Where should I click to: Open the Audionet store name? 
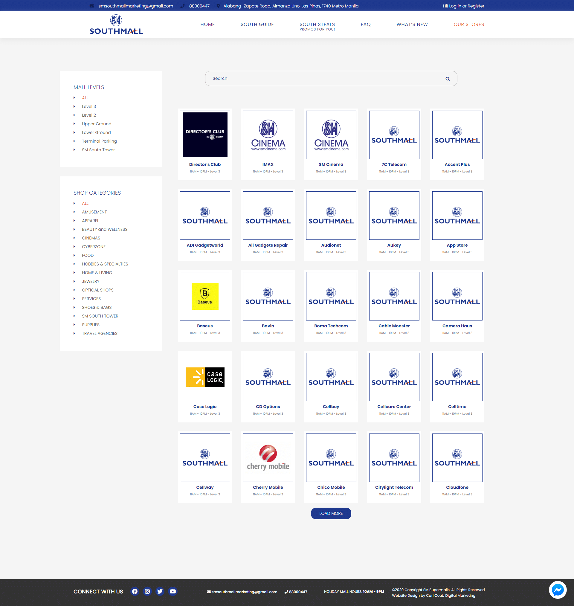click(331, 245)
